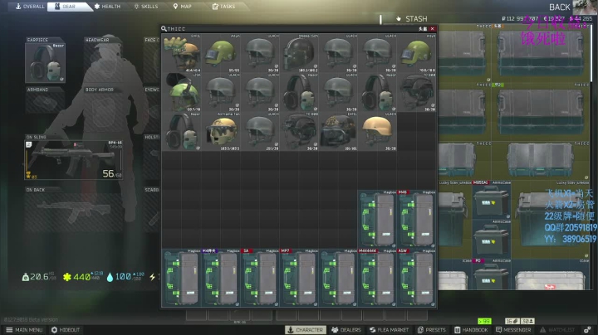
Task: Click the 440 health indicator
Action: 82,277
